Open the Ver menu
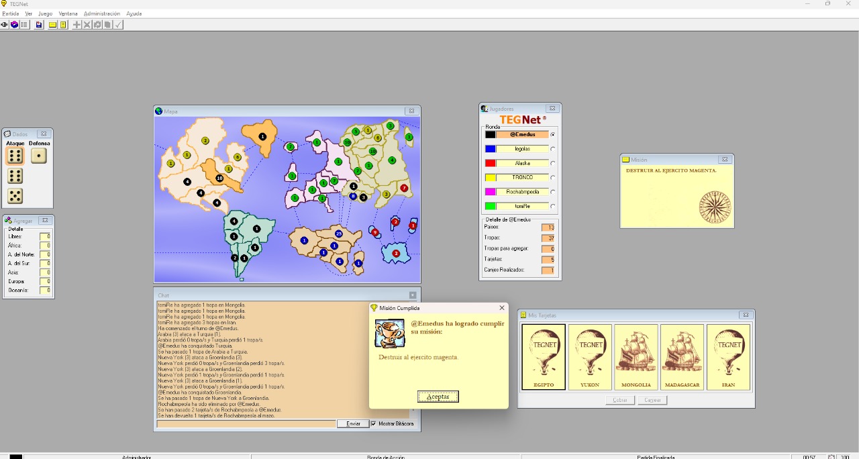 (29, 13)
